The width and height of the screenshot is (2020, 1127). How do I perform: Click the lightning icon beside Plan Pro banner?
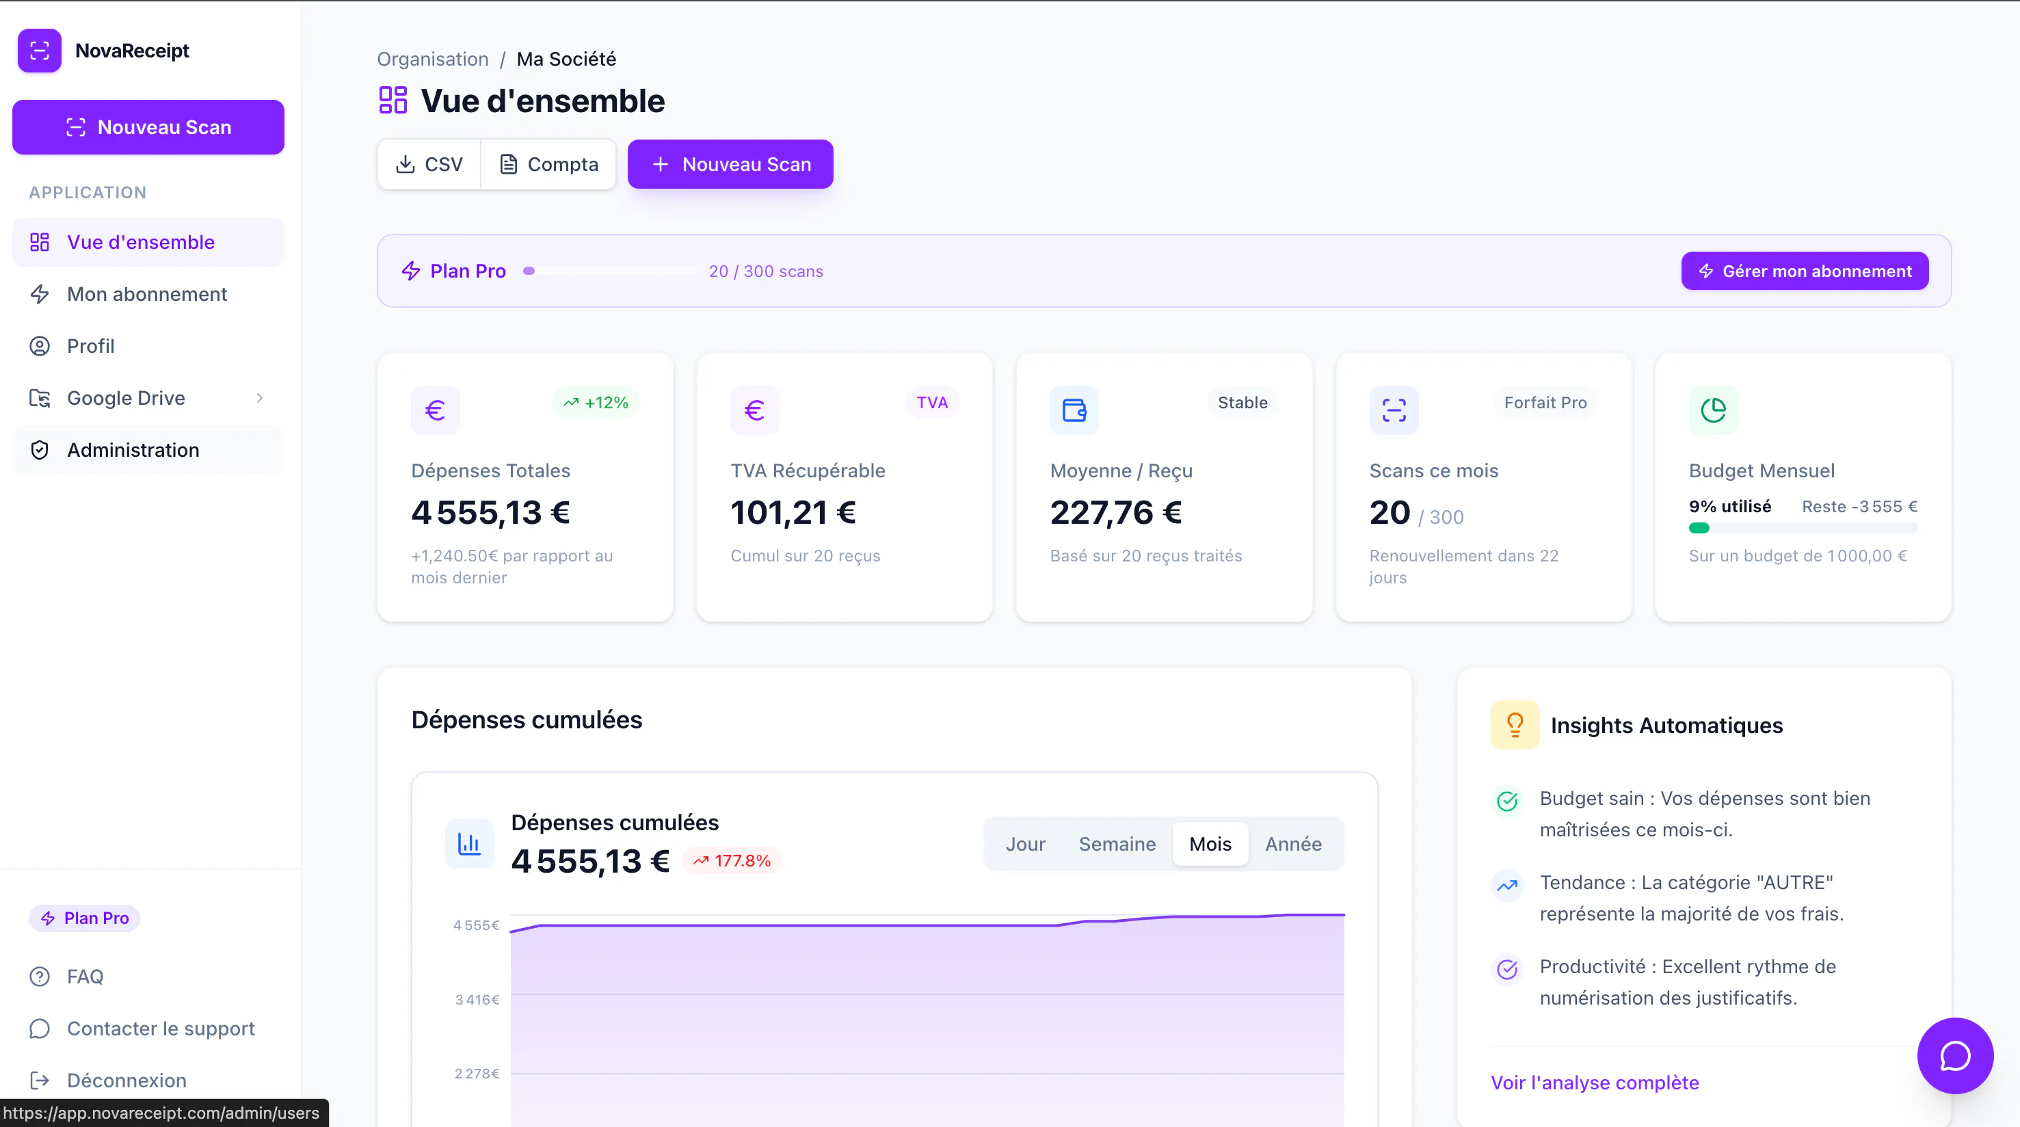411,271
